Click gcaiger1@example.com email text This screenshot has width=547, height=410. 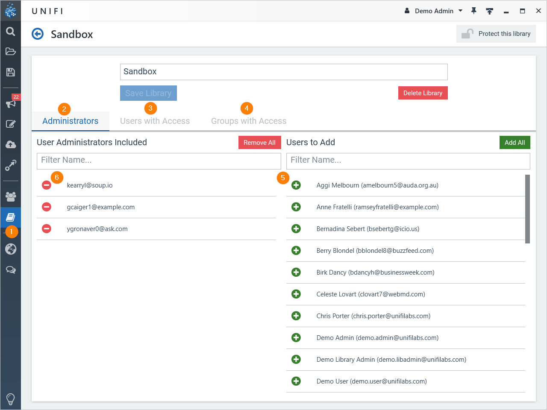[101, 207]
